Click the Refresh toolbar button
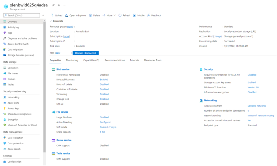Screen dimensions: 277x166 coord(124,15)
